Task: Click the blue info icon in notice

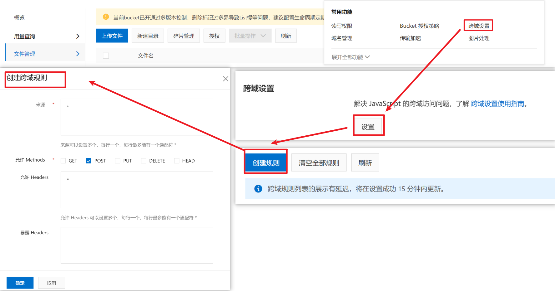Action: [x=258, y=189]
